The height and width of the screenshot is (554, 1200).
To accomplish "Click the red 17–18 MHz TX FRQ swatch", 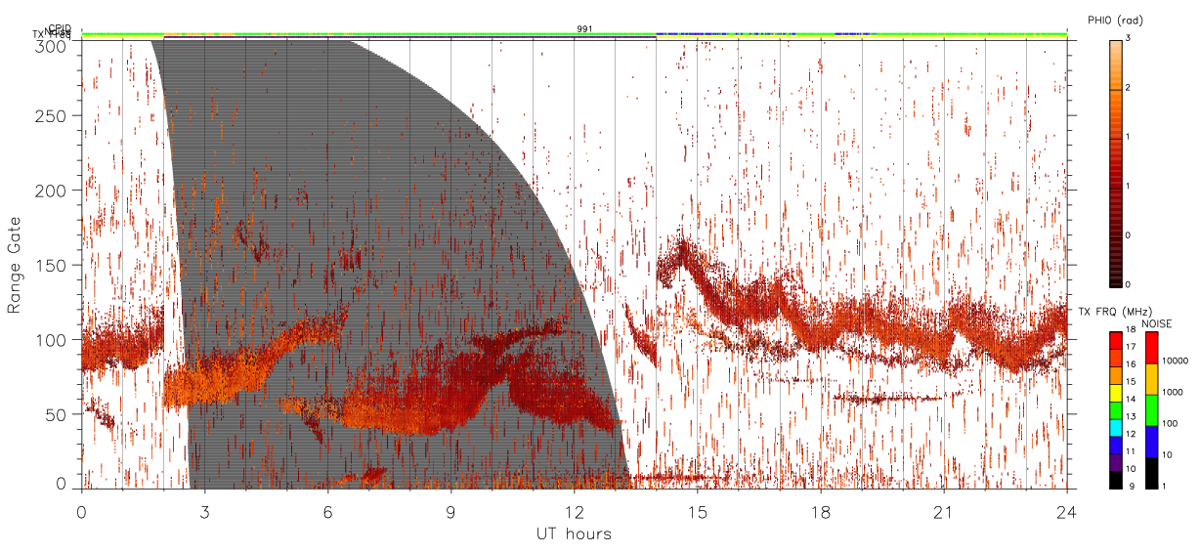I will [x=1116, y=341].
